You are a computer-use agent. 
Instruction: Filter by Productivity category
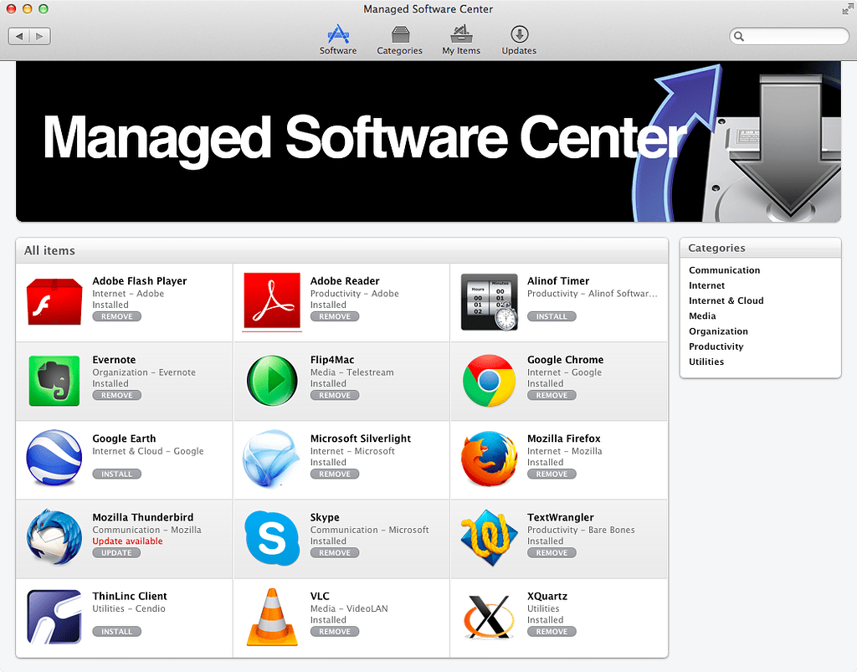[716, 346]
